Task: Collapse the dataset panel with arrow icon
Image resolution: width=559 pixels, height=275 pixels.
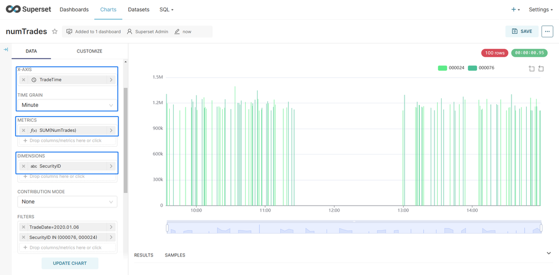Action: 5,50
